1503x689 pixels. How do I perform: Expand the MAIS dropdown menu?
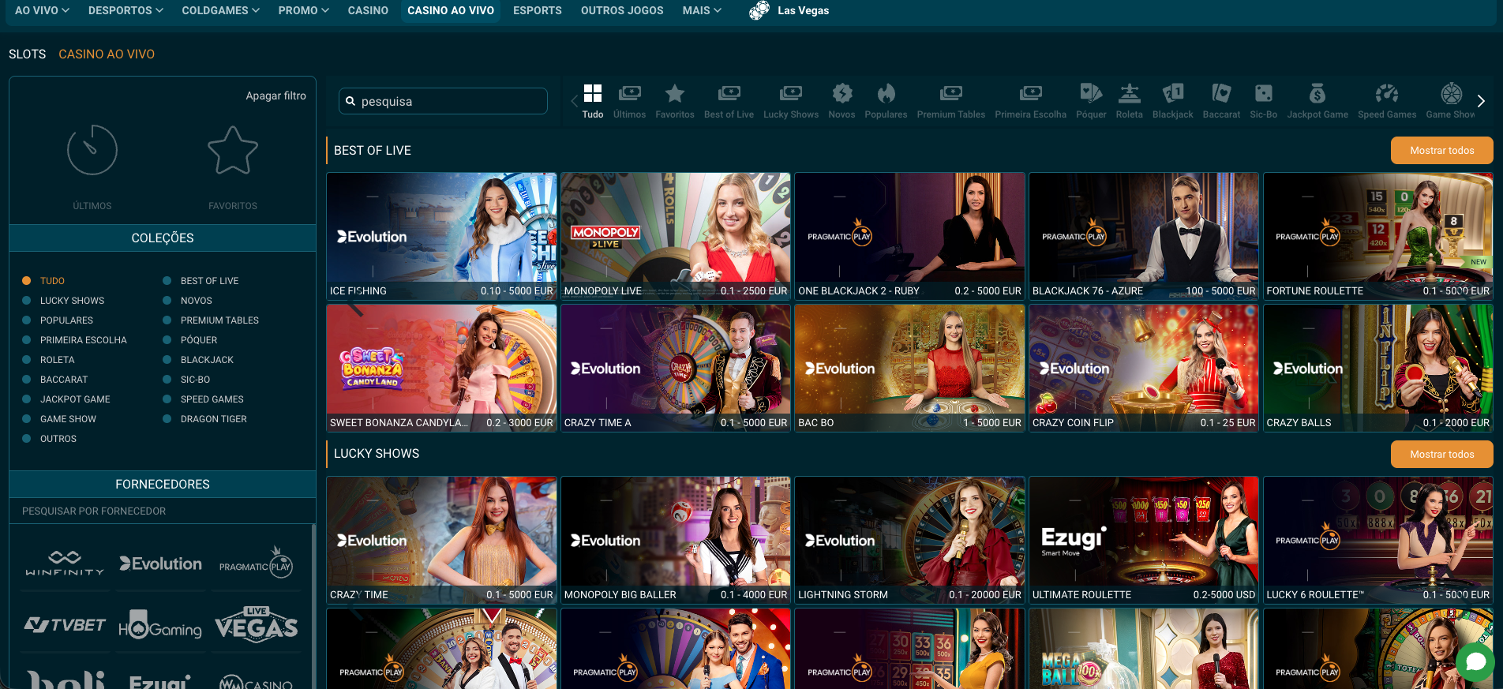coord(702,10)
